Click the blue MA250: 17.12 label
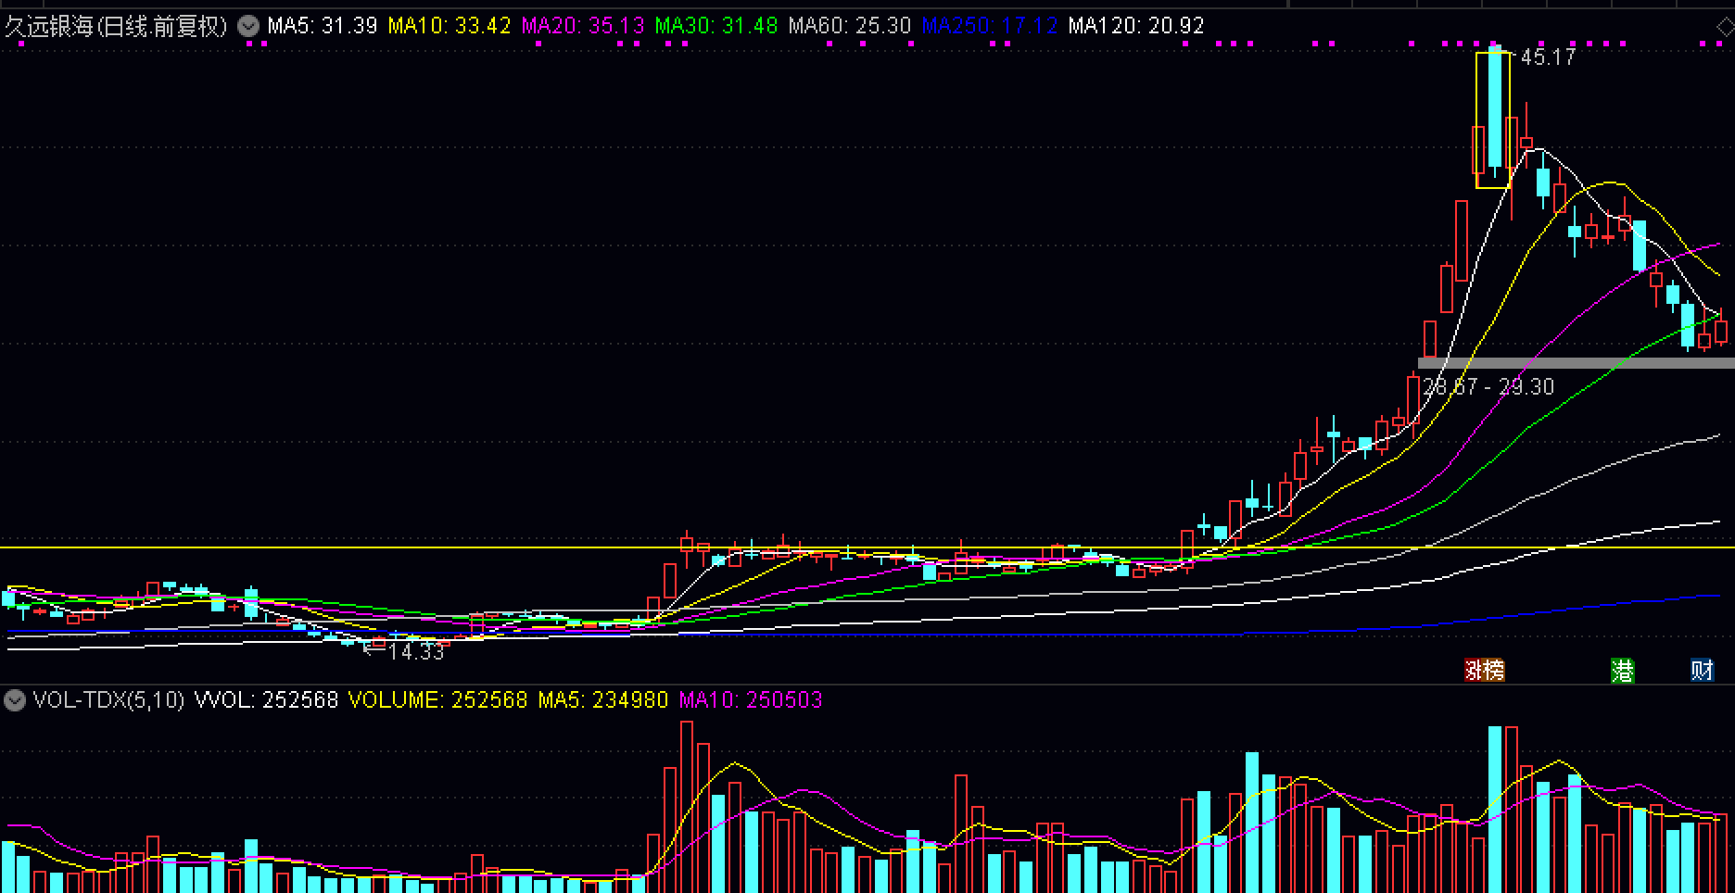This screenshot has width=1735, height=893. coord(989,26)
